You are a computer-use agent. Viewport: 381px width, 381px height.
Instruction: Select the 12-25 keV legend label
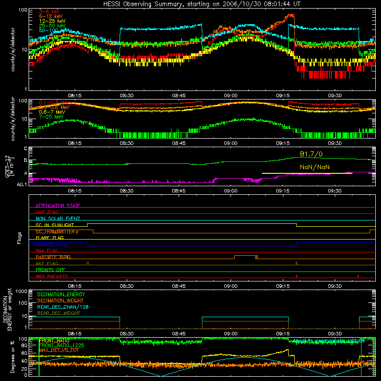pyautogui.click(x=52, y=21)
